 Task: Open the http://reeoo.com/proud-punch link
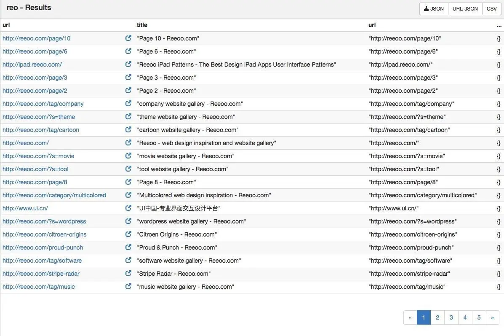click(x=43, y=247)
